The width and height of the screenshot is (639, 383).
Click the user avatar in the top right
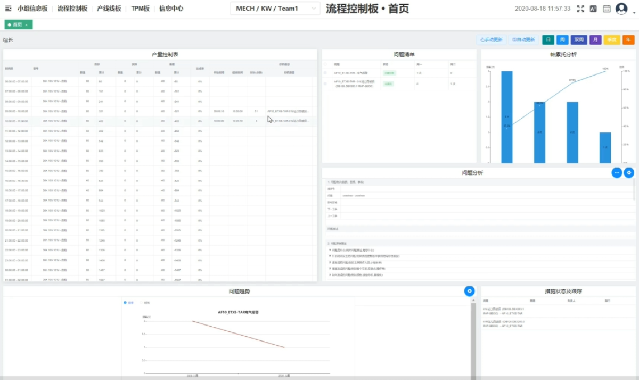click(x=621, y=9)
